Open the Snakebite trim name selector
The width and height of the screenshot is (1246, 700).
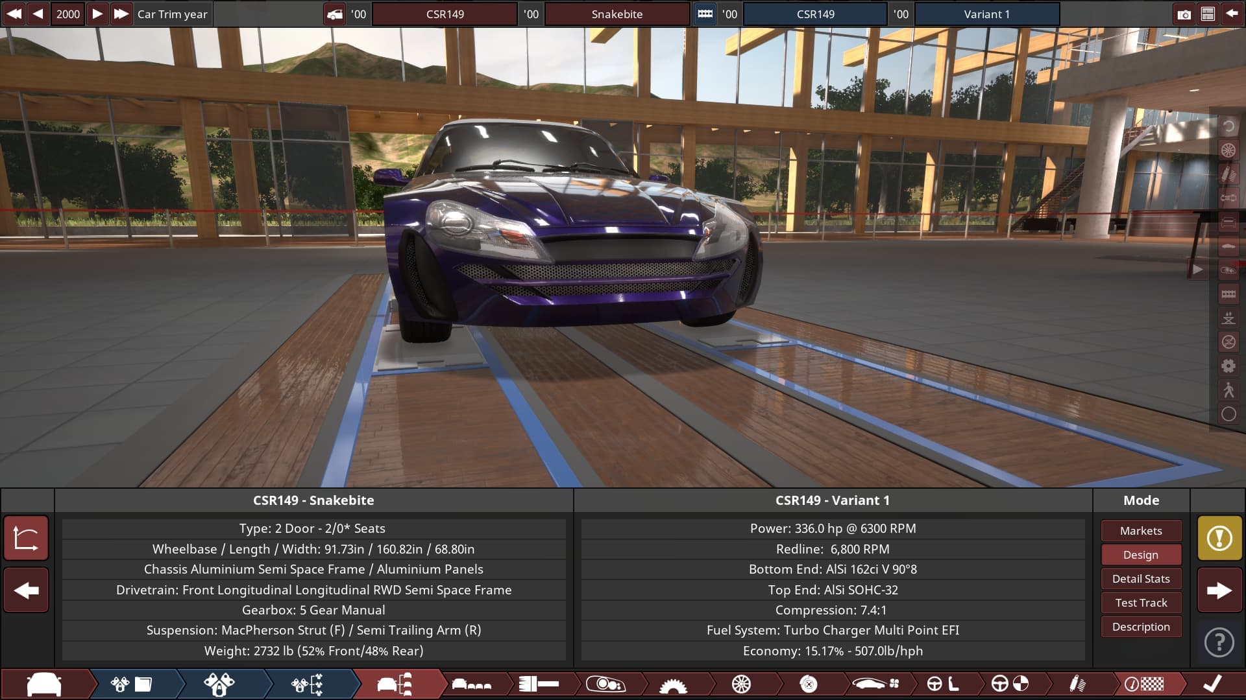(x=617, y=14)
